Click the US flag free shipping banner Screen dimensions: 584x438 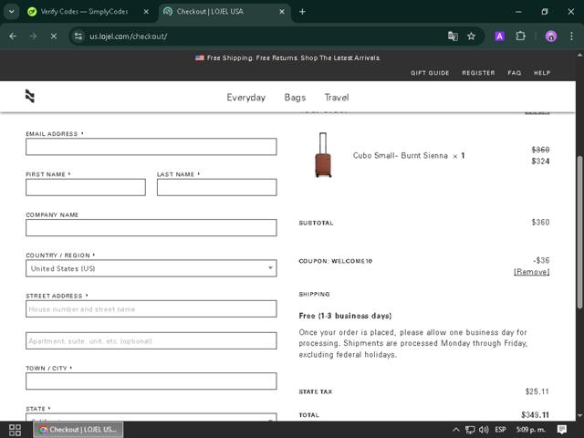point(287,58)
